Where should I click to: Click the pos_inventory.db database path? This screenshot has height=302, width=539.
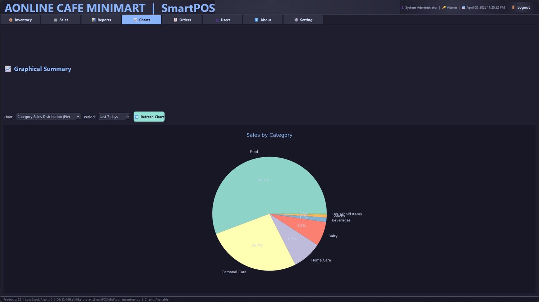[98, 299]
